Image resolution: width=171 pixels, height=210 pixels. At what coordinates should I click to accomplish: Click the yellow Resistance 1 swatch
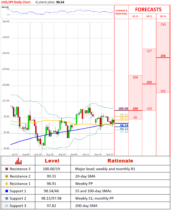point(7,184)
